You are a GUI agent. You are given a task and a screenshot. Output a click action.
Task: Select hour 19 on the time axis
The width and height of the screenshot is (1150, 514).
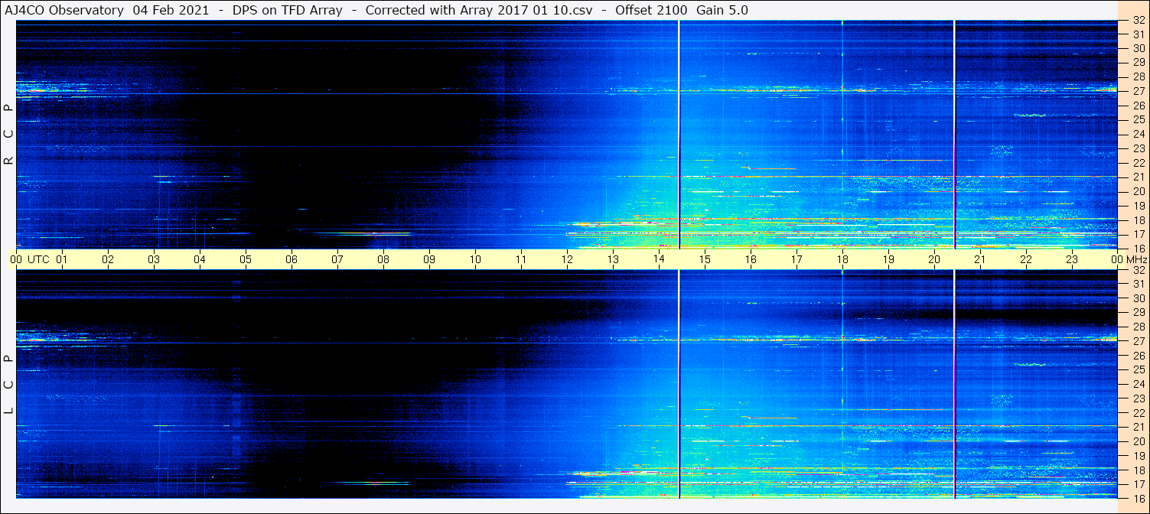[x=888, y=259]
